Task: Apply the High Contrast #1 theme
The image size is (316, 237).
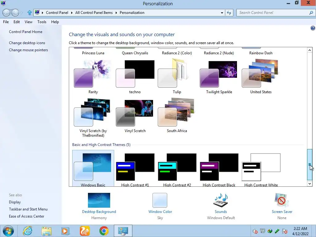Action: pyautogui.click(x=135, y=170)
